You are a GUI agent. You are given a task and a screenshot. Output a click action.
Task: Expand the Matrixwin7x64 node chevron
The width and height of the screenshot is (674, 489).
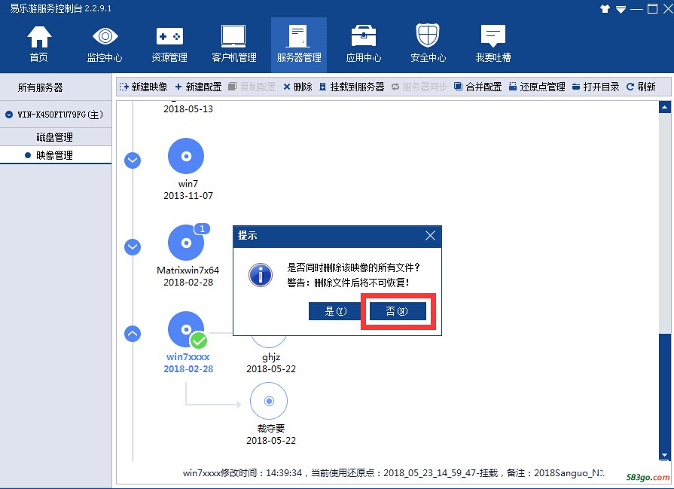133,247
